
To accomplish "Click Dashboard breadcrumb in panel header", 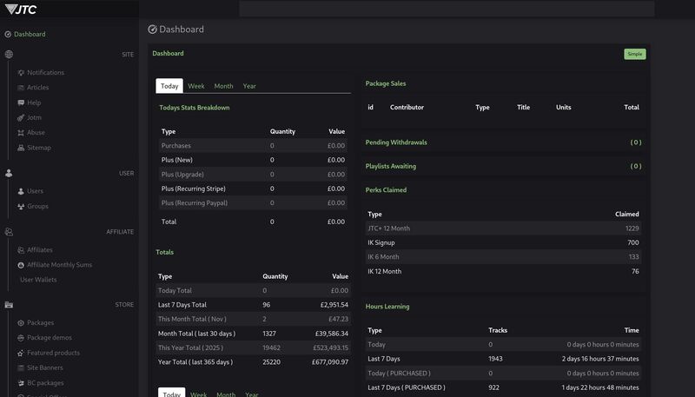I will point(168,53).
